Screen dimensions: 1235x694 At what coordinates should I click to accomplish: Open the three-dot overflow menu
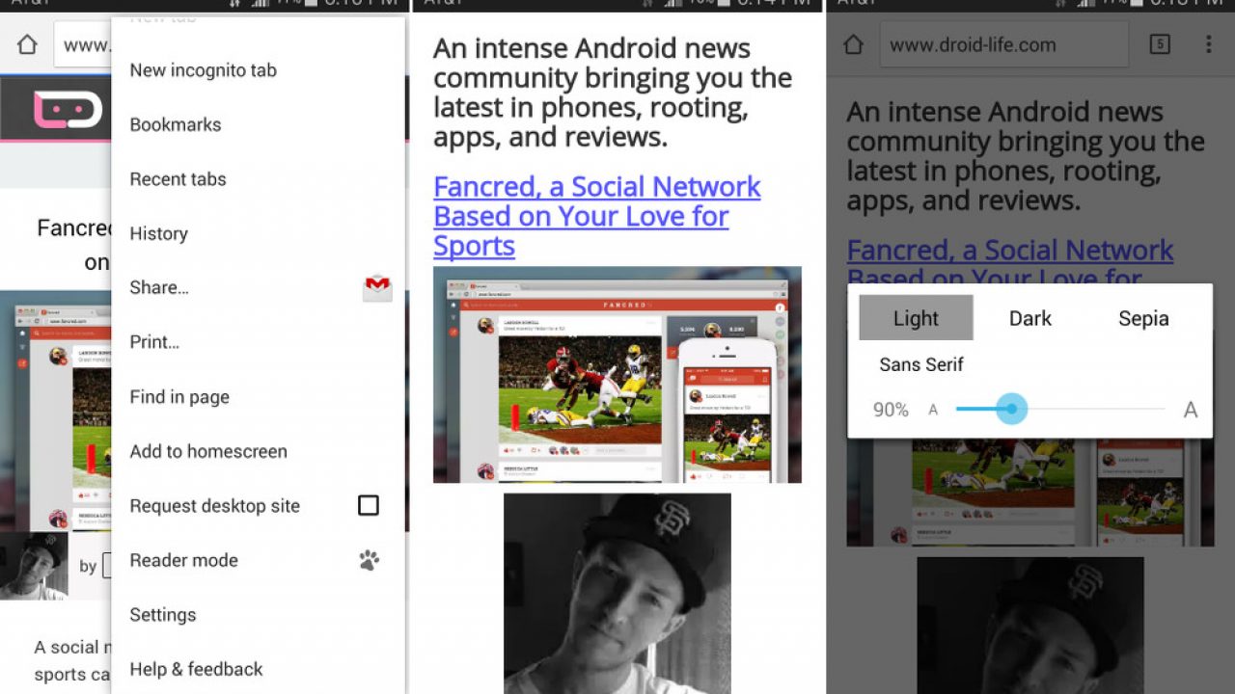coord(1208,44)
